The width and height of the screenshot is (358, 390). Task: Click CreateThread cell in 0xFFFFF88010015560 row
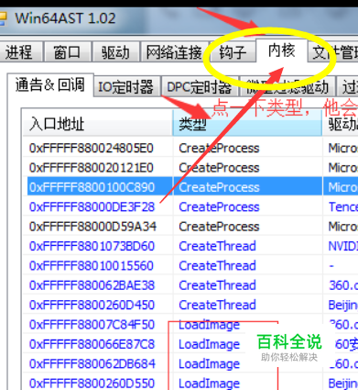(217, 265)
